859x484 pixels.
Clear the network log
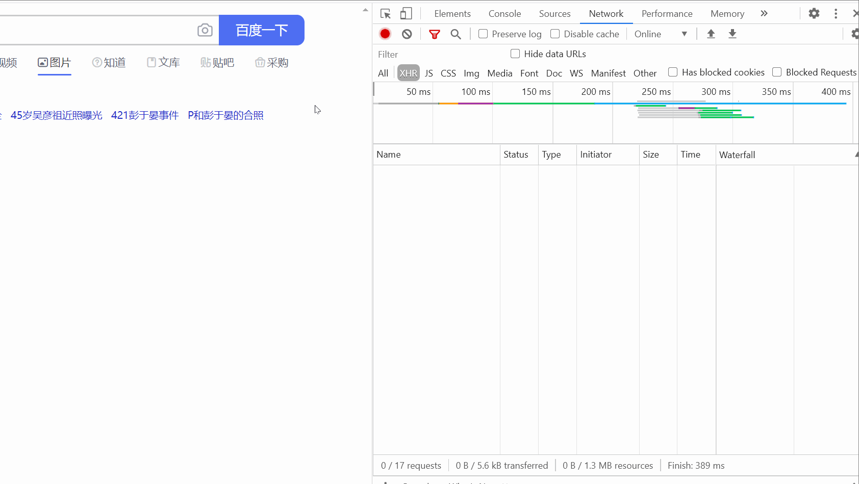point(407,34)
